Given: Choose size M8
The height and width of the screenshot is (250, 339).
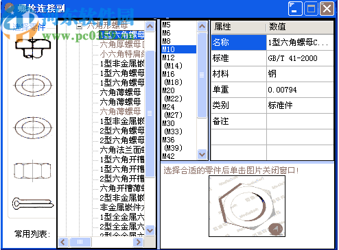Looking at the screenshot, I should pos(166,41).
